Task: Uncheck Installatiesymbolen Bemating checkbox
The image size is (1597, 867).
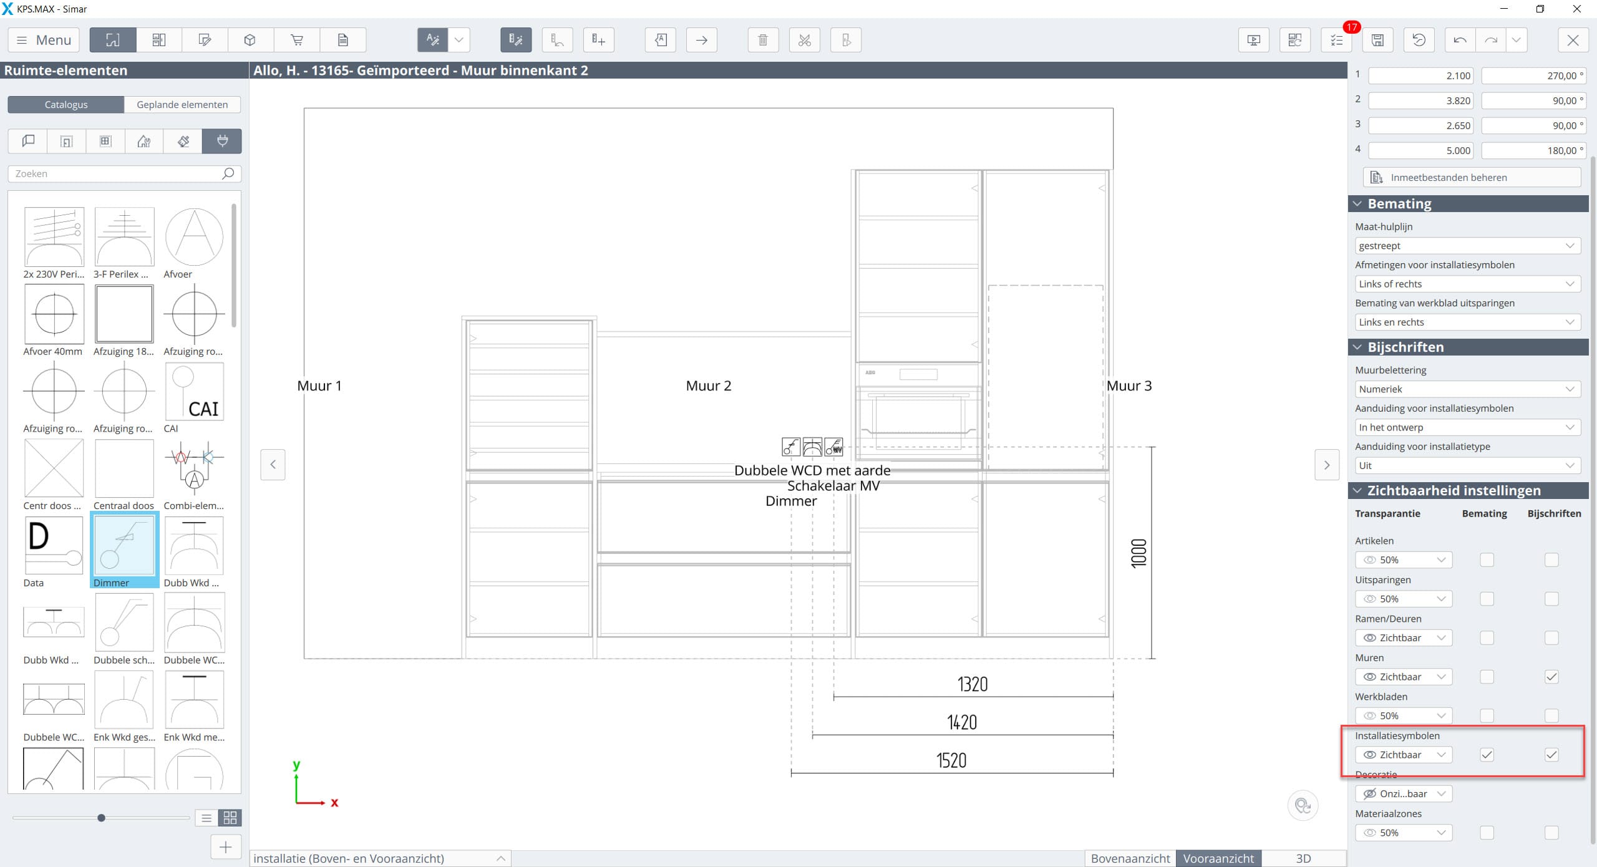Action: pyautogui.click(x=1487, y=755)
